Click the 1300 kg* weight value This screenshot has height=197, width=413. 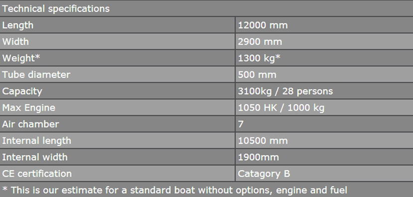[259, 58]
